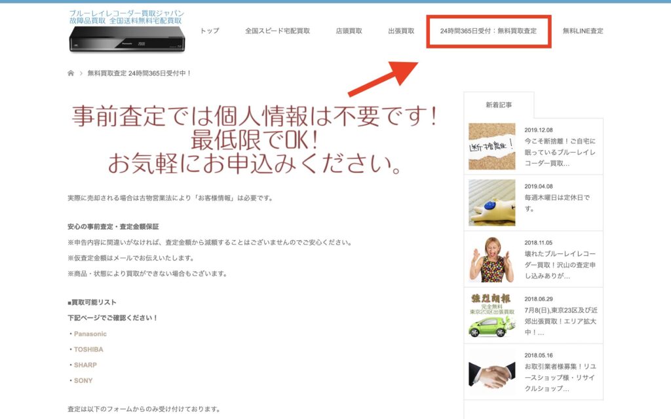The width and height of the screenshot is (671, 419).
Task: Open the surprised woman article thumbnail
Action: click(491, 259)
